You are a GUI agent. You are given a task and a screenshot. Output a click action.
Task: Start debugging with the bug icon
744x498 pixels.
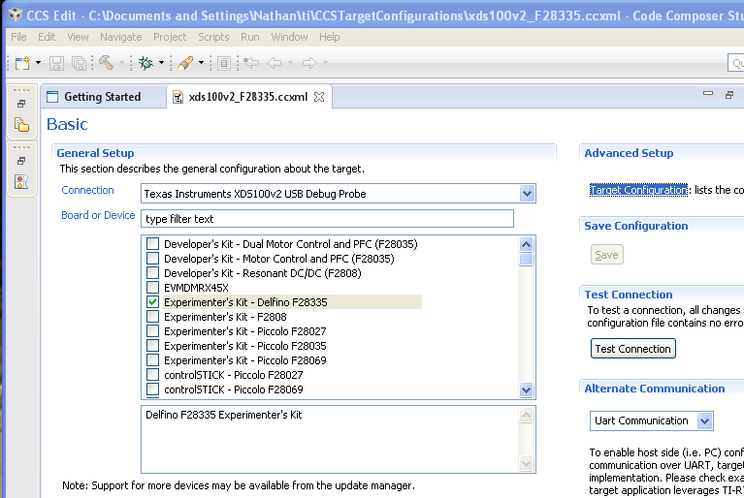click(x=146, y=63)
